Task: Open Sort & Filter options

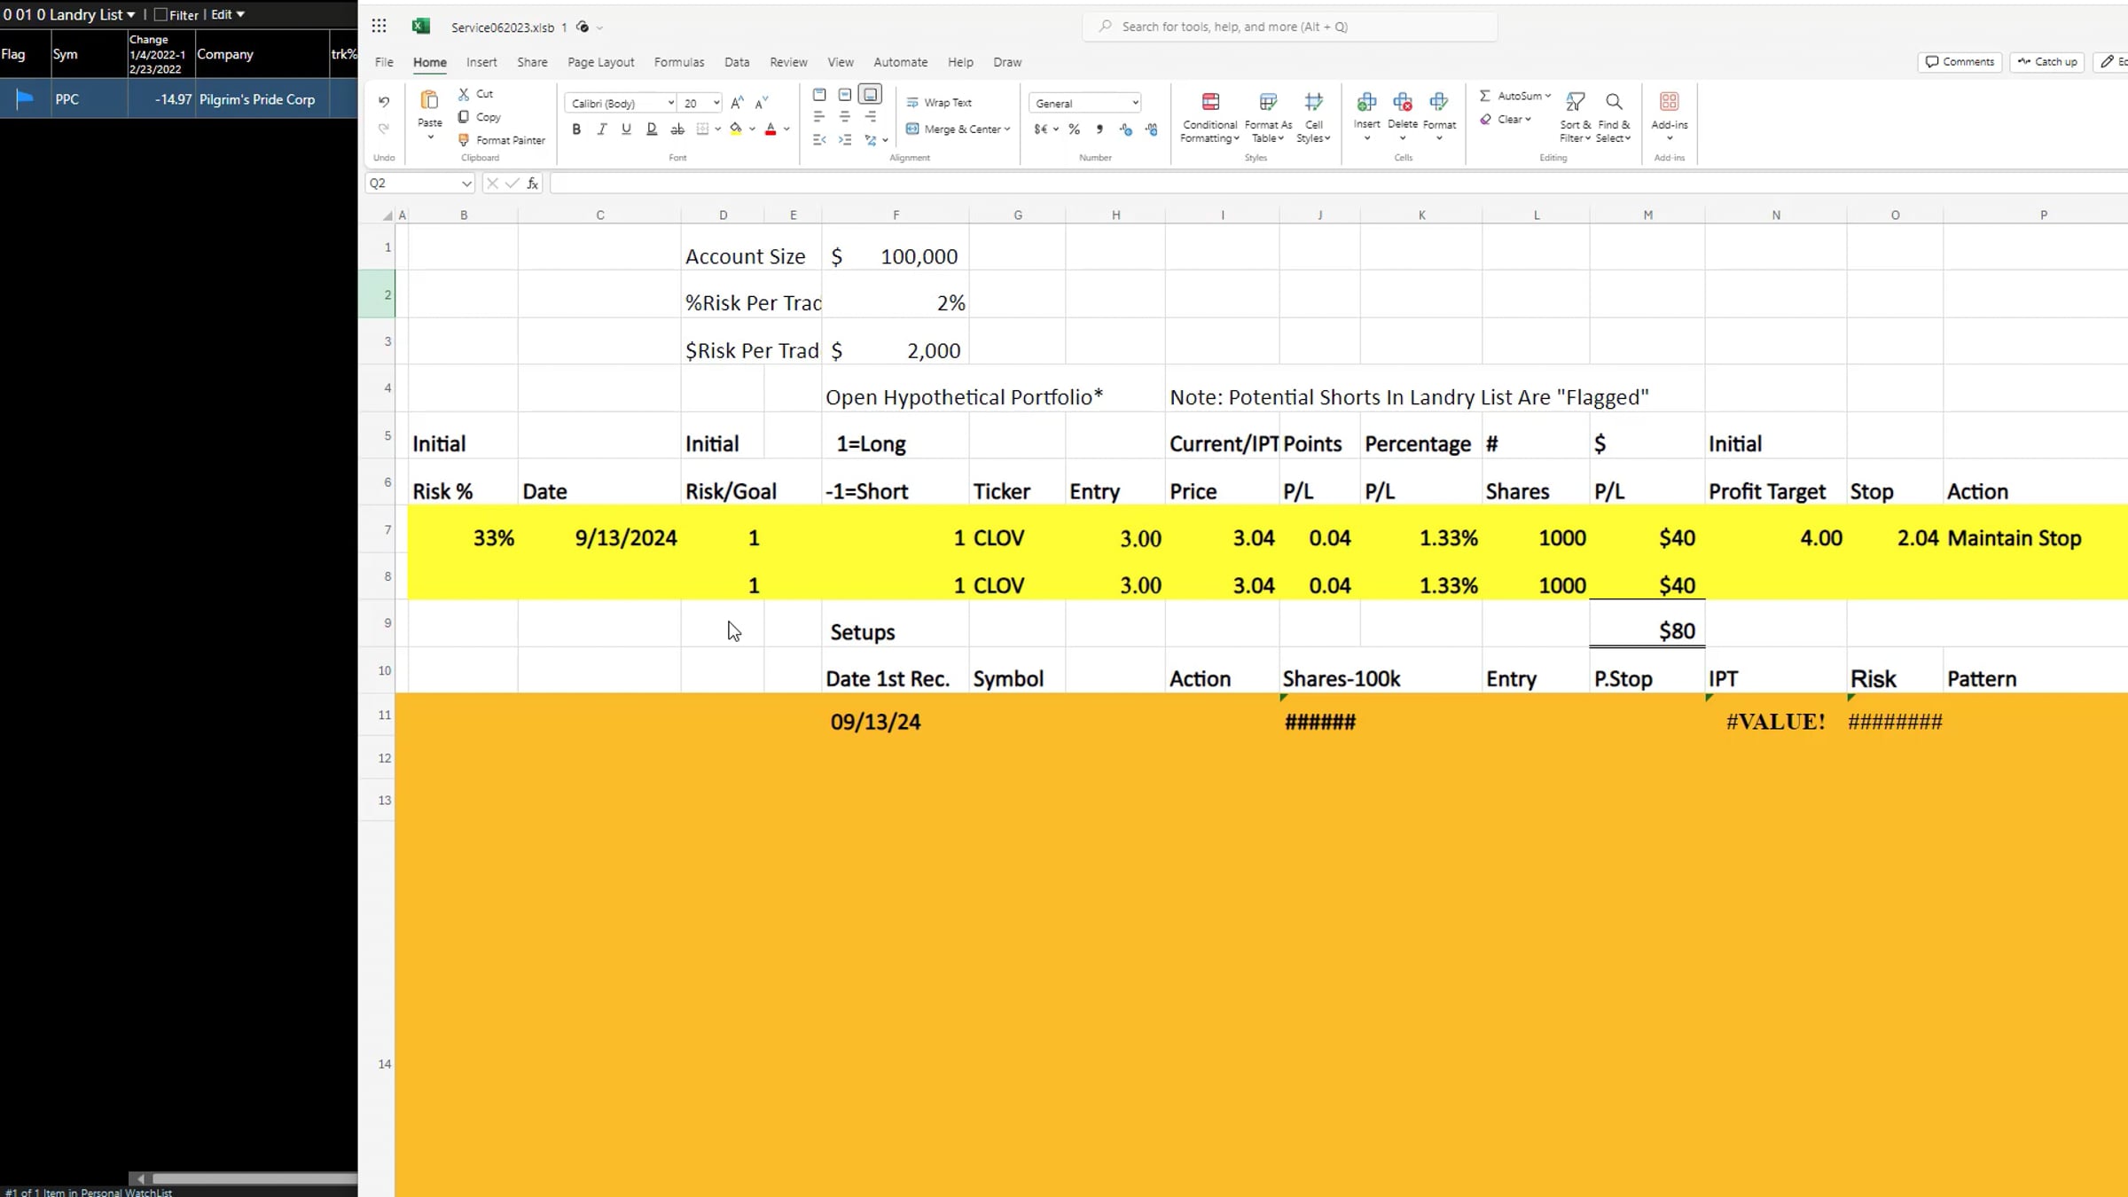Action: click(1576, 117)
